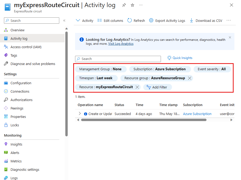Go to Access control (IAM)
This screenshot has width=241, height=180.
tap(26, 47)
